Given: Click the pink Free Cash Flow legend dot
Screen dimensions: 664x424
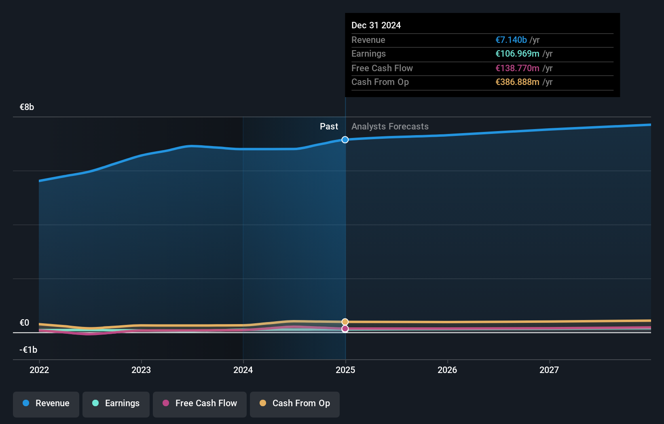Looking at the screenshot, I should (x=166, y=403).
